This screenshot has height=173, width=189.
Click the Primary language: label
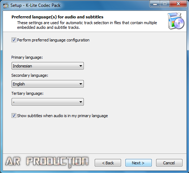27,57
